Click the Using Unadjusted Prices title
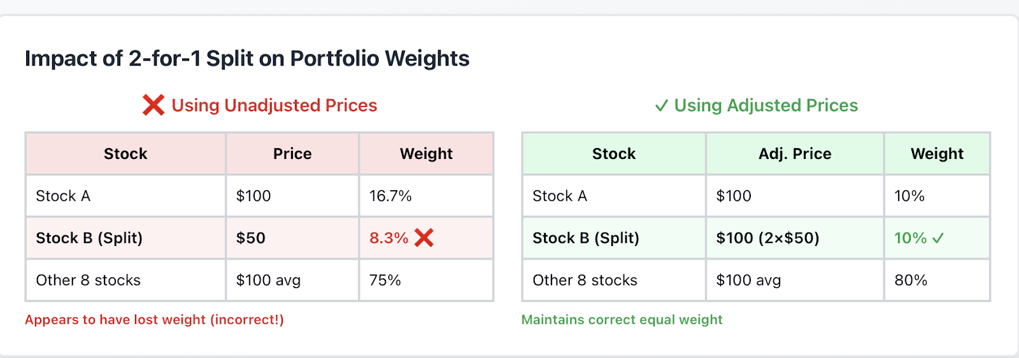The image size is (1019, 358). point(274,106)
